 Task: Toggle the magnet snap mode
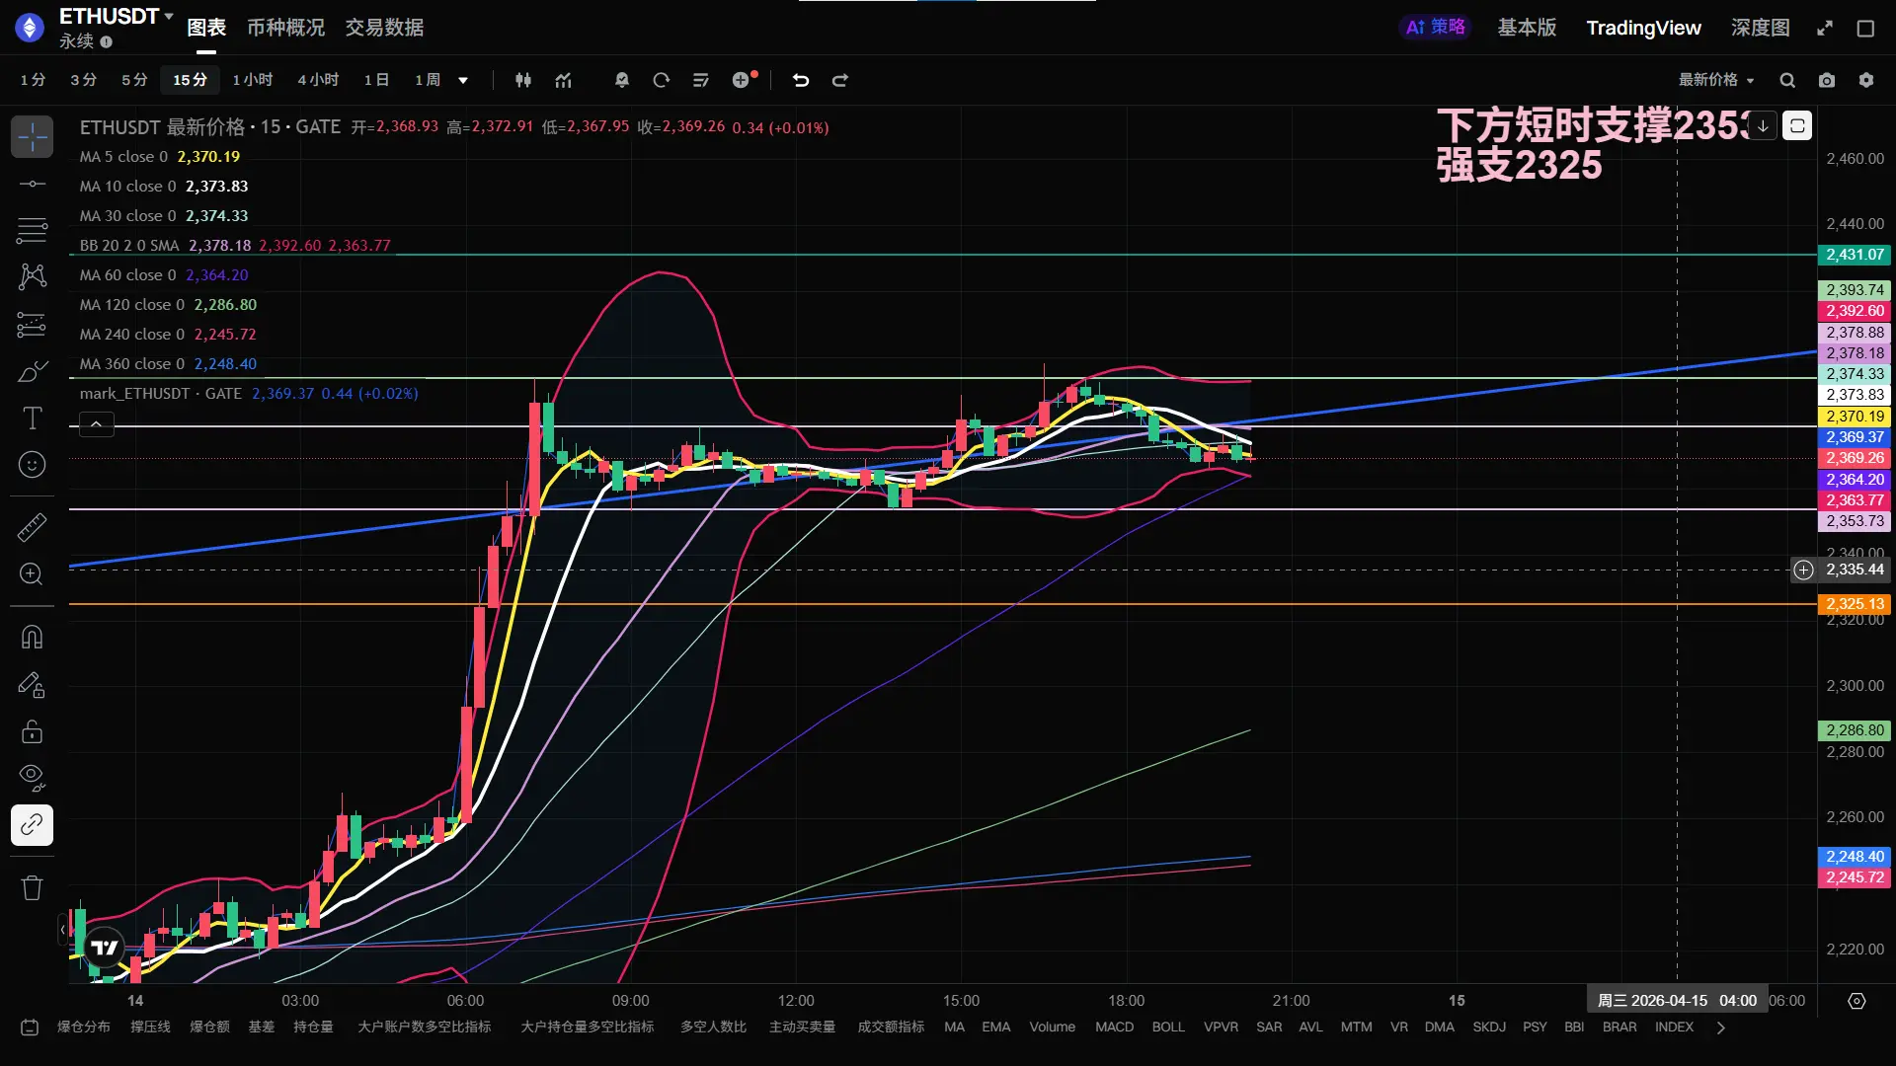click(32, 638)
